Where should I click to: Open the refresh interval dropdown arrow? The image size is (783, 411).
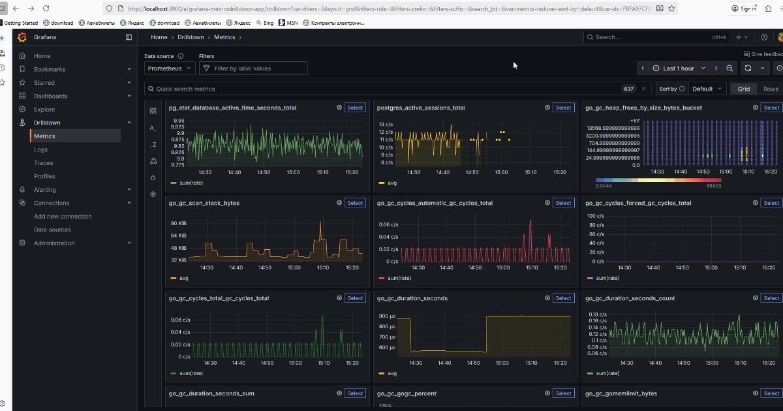[762, 68]
